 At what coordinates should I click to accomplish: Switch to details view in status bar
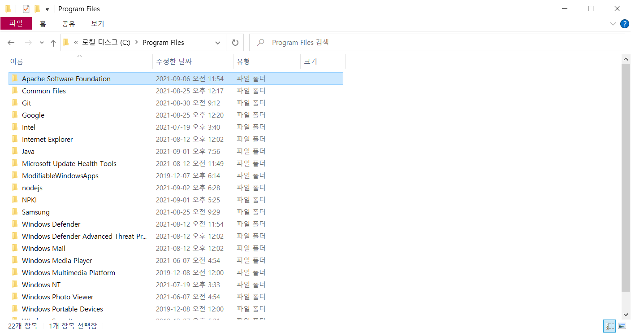(x=609, y=326)
